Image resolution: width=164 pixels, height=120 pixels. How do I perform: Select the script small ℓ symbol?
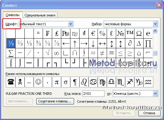click(111, 34)
